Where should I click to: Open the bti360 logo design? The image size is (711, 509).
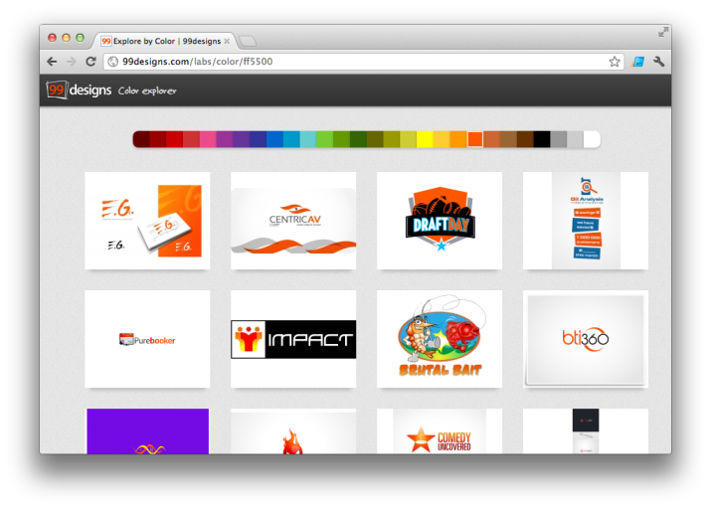(586, 339)
